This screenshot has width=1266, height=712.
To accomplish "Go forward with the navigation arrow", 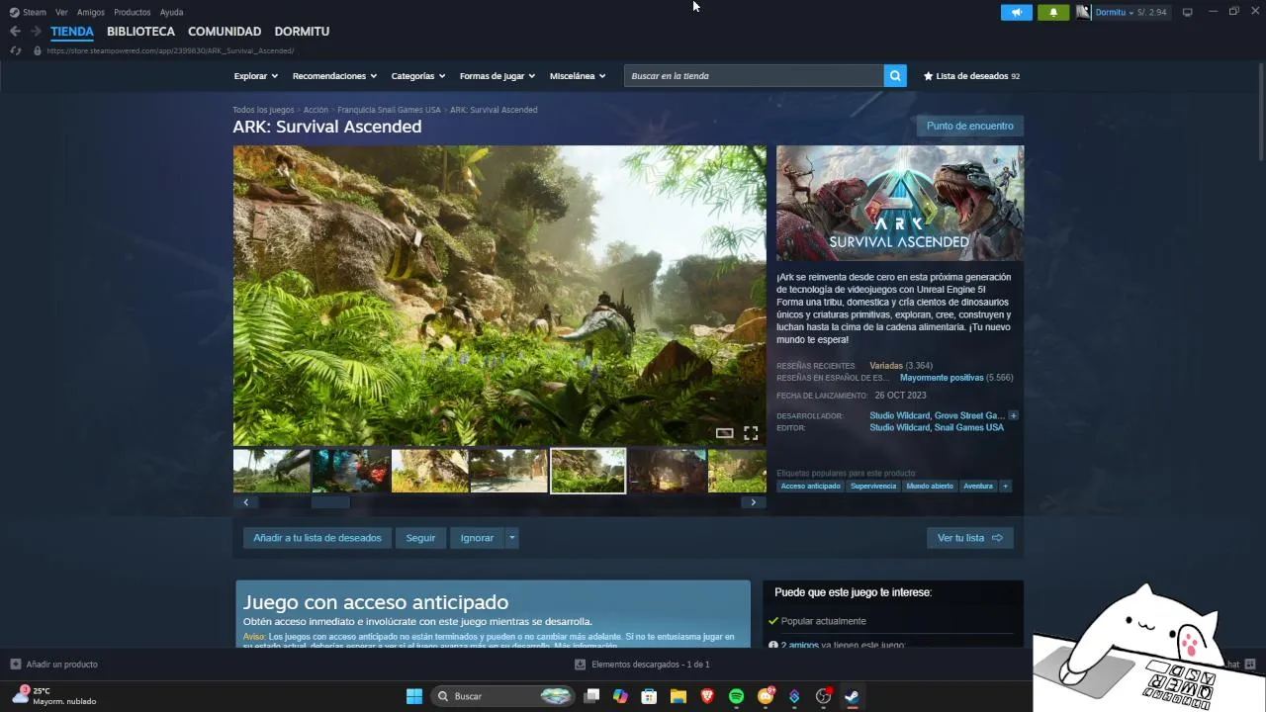I will (36, 32).
